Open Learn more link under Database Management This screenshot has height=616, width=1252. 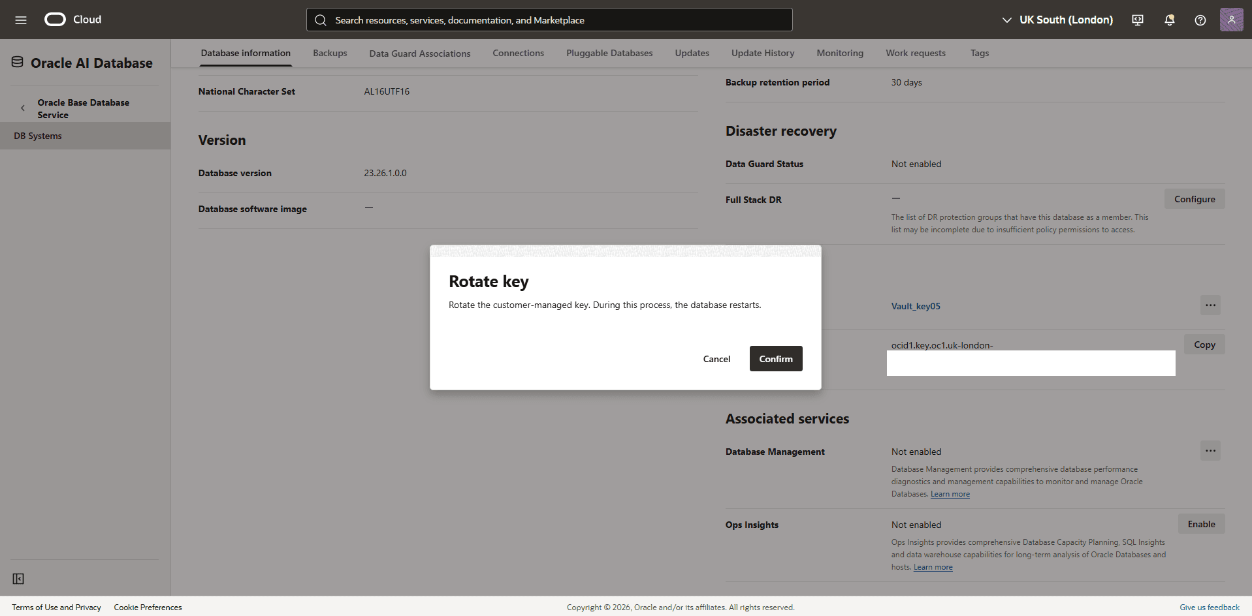click(950, 494)
